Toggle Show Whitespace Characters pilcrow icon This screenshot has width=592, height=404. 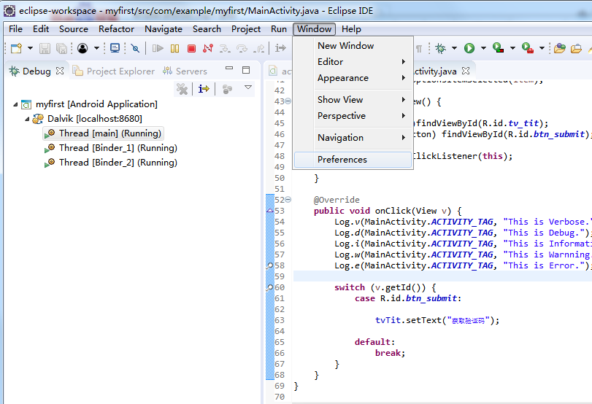(x=419, y=48)
